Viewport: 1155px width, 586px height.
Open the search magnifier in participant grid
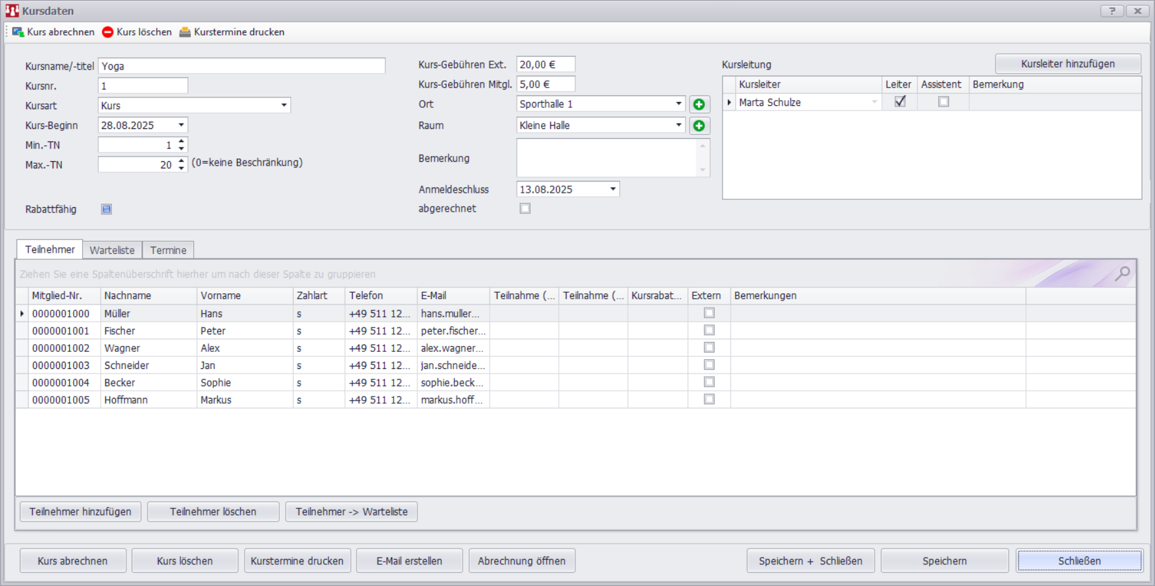tap(1122, 274)
